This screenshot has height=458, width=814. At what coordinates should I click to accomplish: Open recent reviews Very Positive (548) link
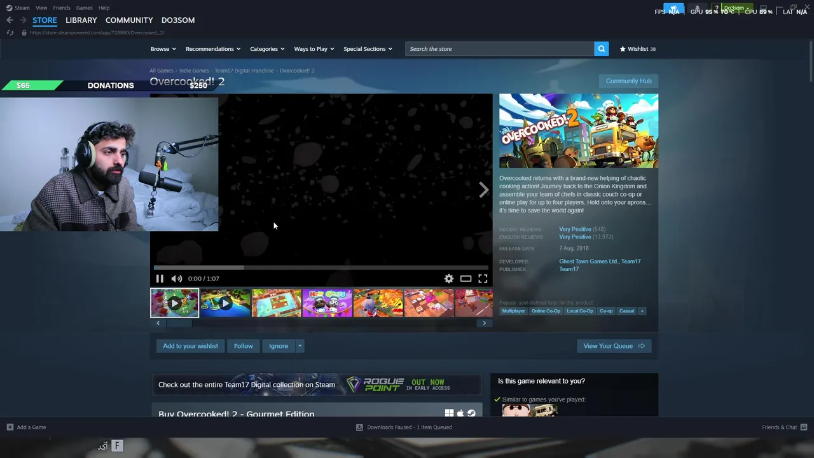pyautogui.click(x=582, y=229)
